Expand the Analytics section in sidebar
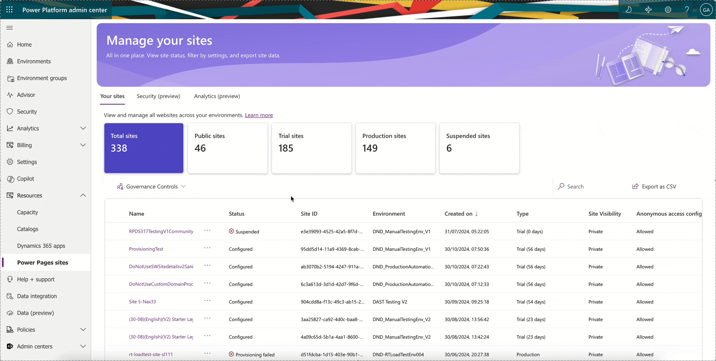This screenshot has width=716, height=361. (83, 128)
